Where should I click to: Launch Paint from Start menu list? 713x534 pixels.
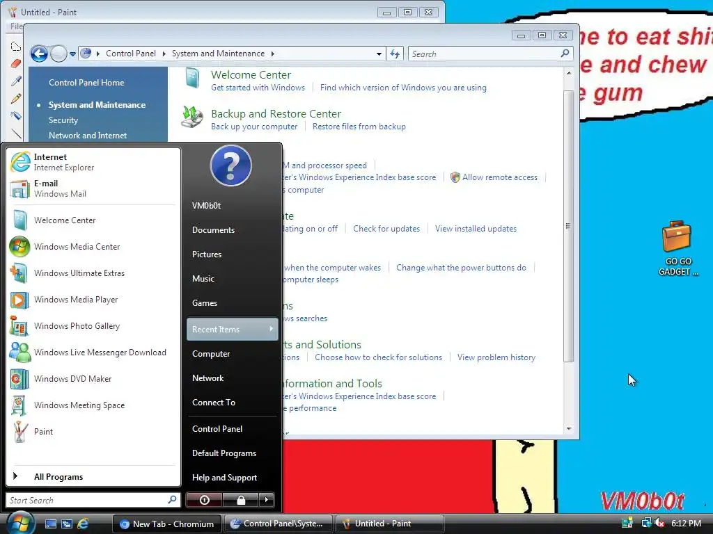(93, 431)
